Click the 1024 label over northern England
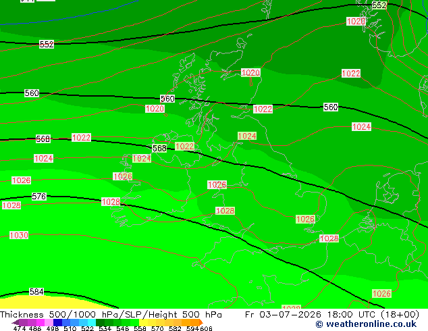 click(247, 136)
